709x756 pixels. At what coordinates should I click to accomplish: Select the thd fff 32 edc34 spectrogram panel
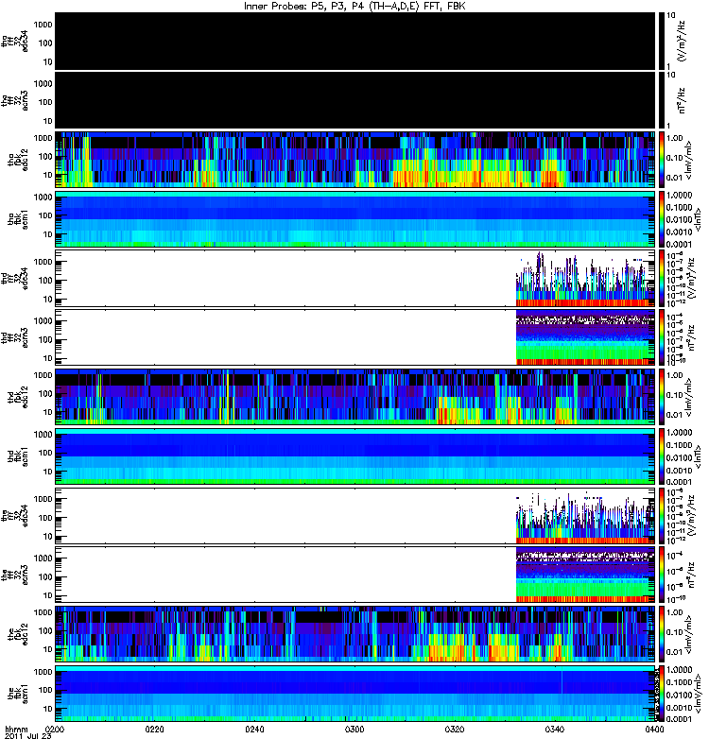click(x=355, y=278)
